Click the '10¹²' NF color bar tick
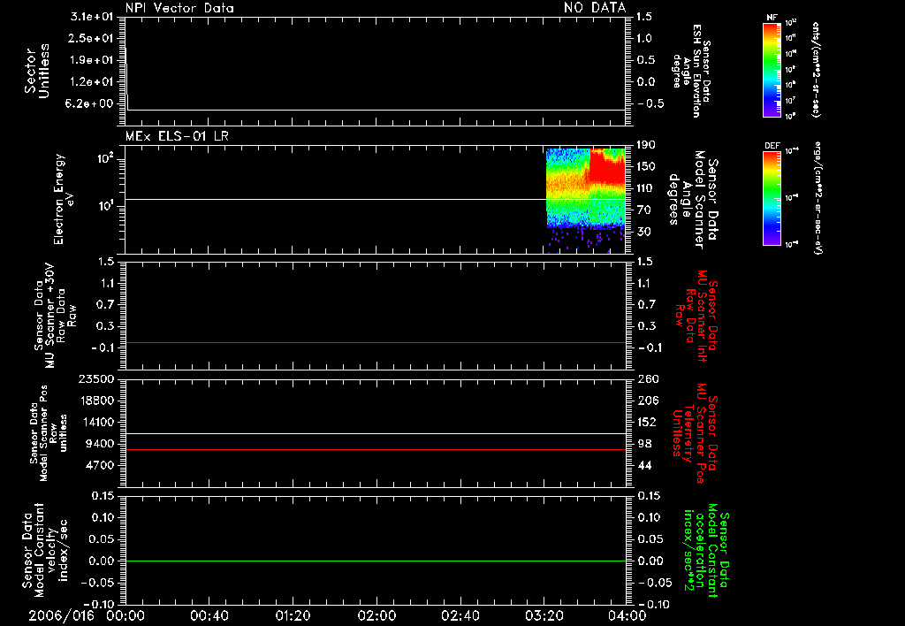 (x=791, y=23)
